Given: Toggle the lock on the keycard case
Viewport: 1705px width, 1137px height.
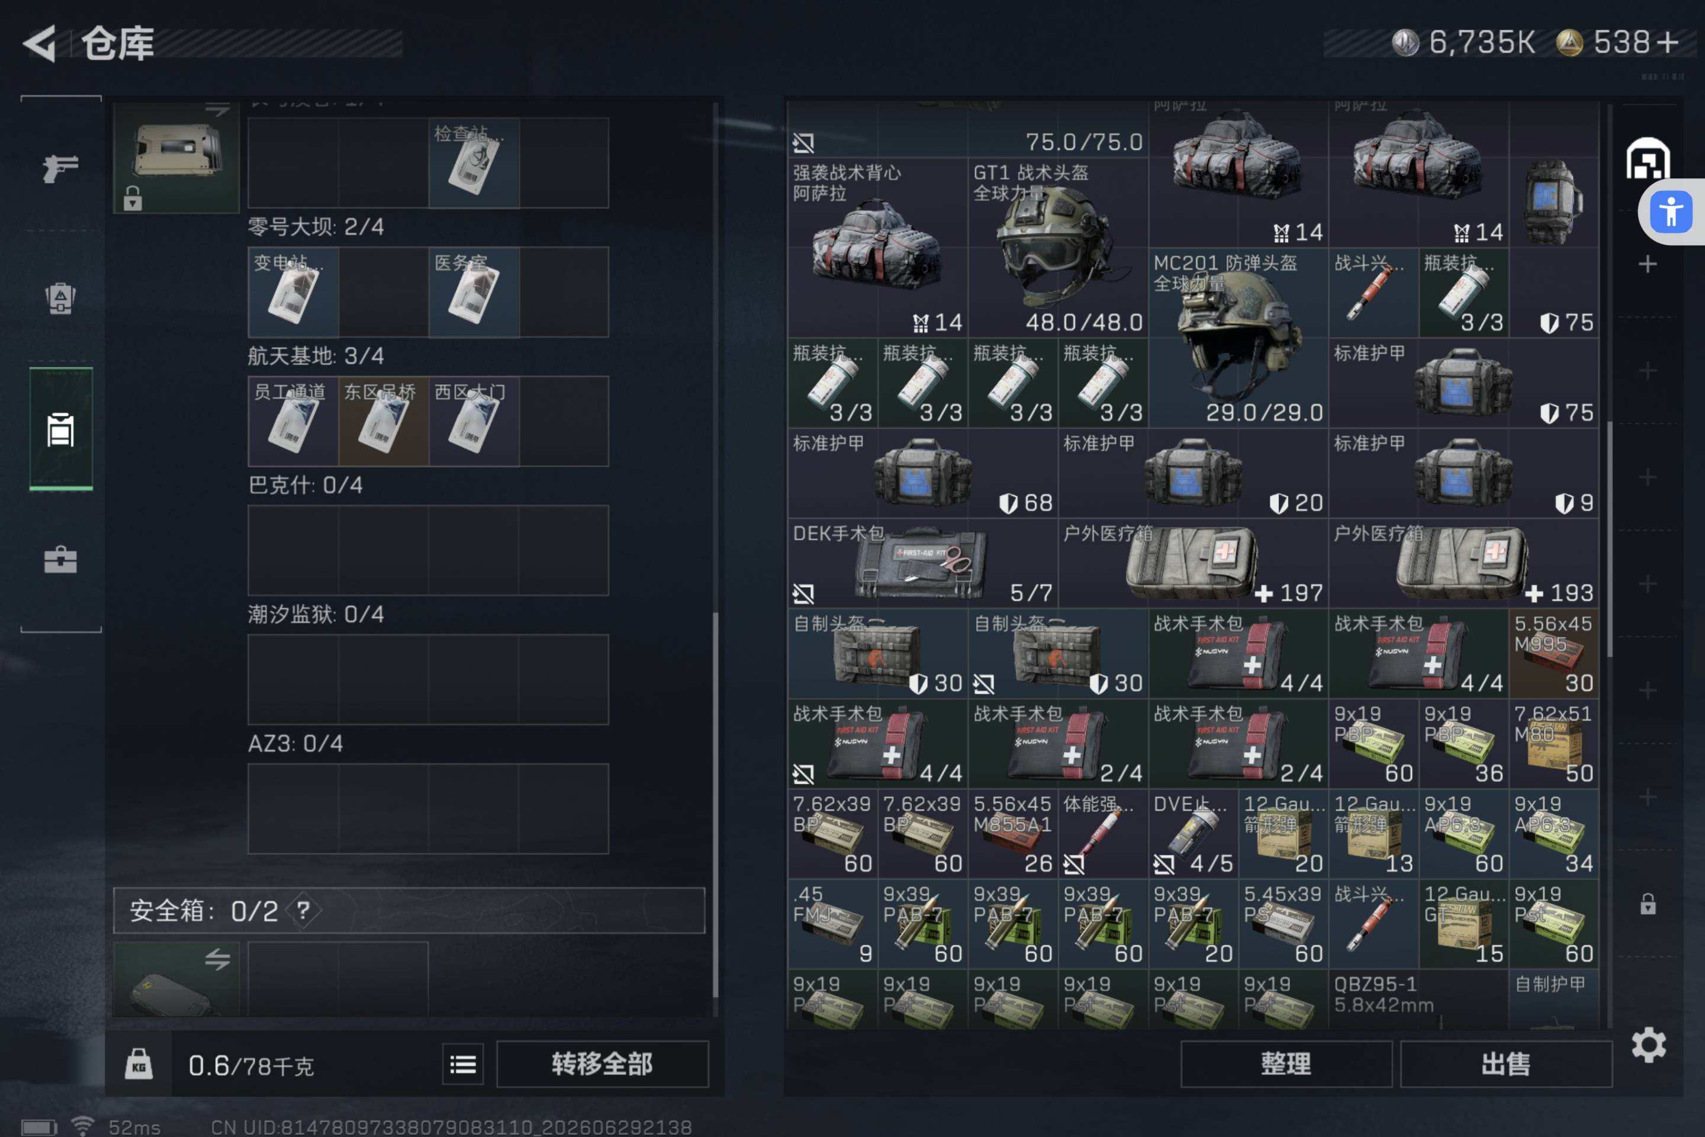Looking at the screenshot, I should click(x=133, y=197).
